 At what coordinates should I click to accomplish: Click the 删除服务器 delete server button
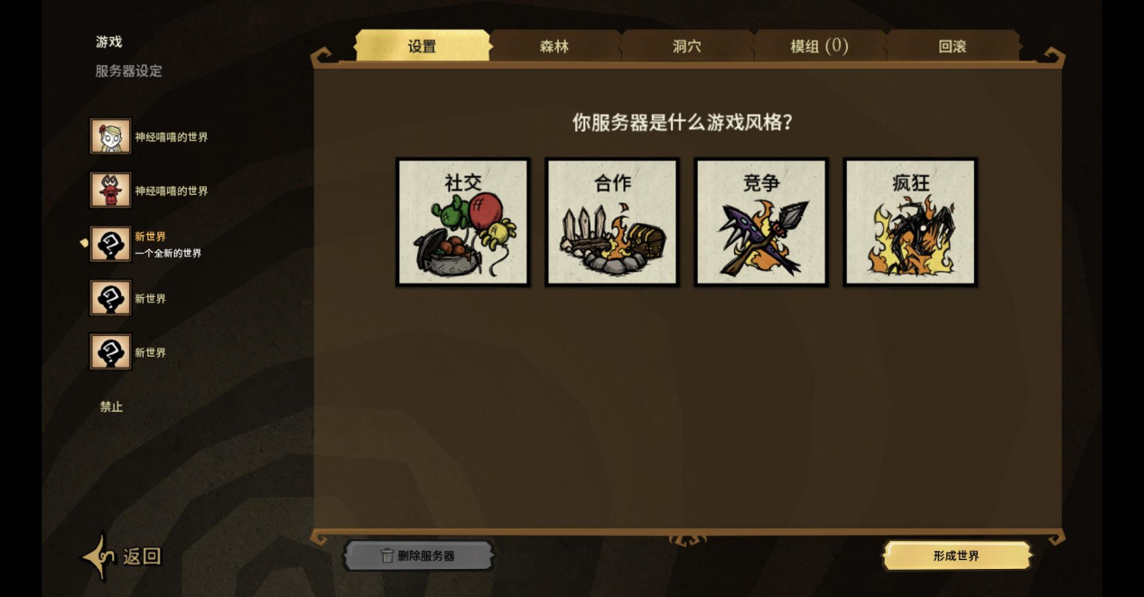418,555
